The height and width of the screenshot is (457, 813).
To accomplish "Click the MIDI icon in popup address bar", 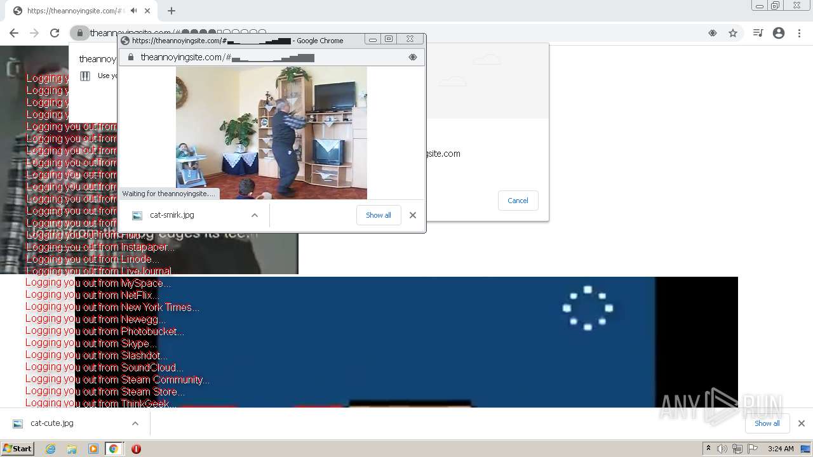I will [x=413, y=57].
